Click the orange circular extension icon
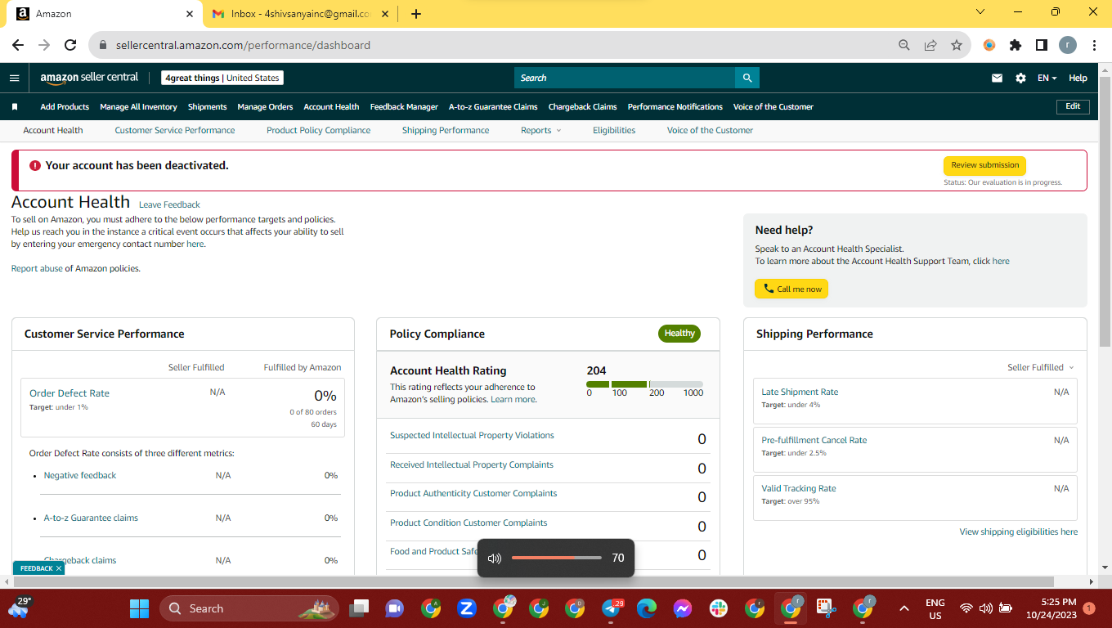 tap(989, 45)
